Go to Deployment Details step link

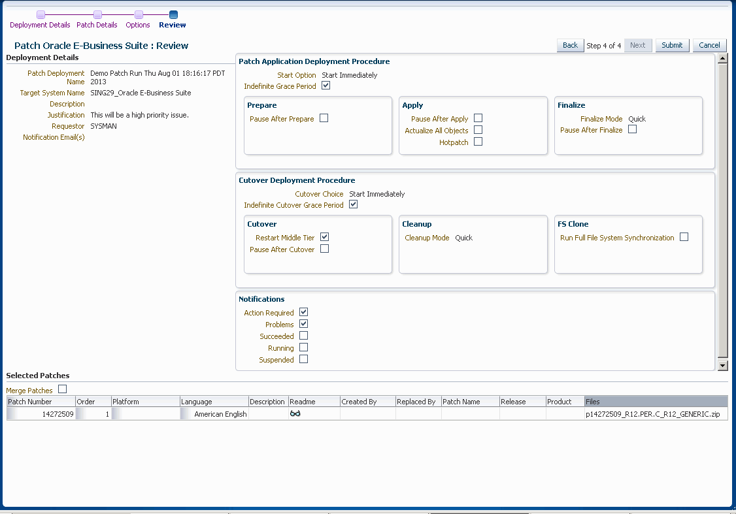pyautogui.click(x=40, y=25)
